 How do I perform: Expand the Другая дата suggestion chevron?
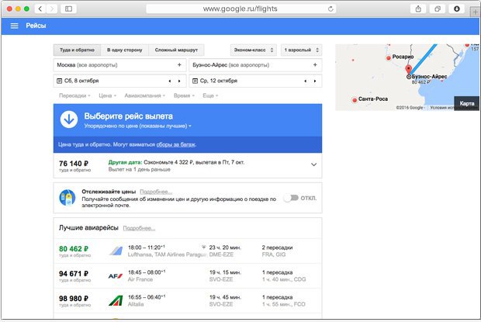click(313, 164)
